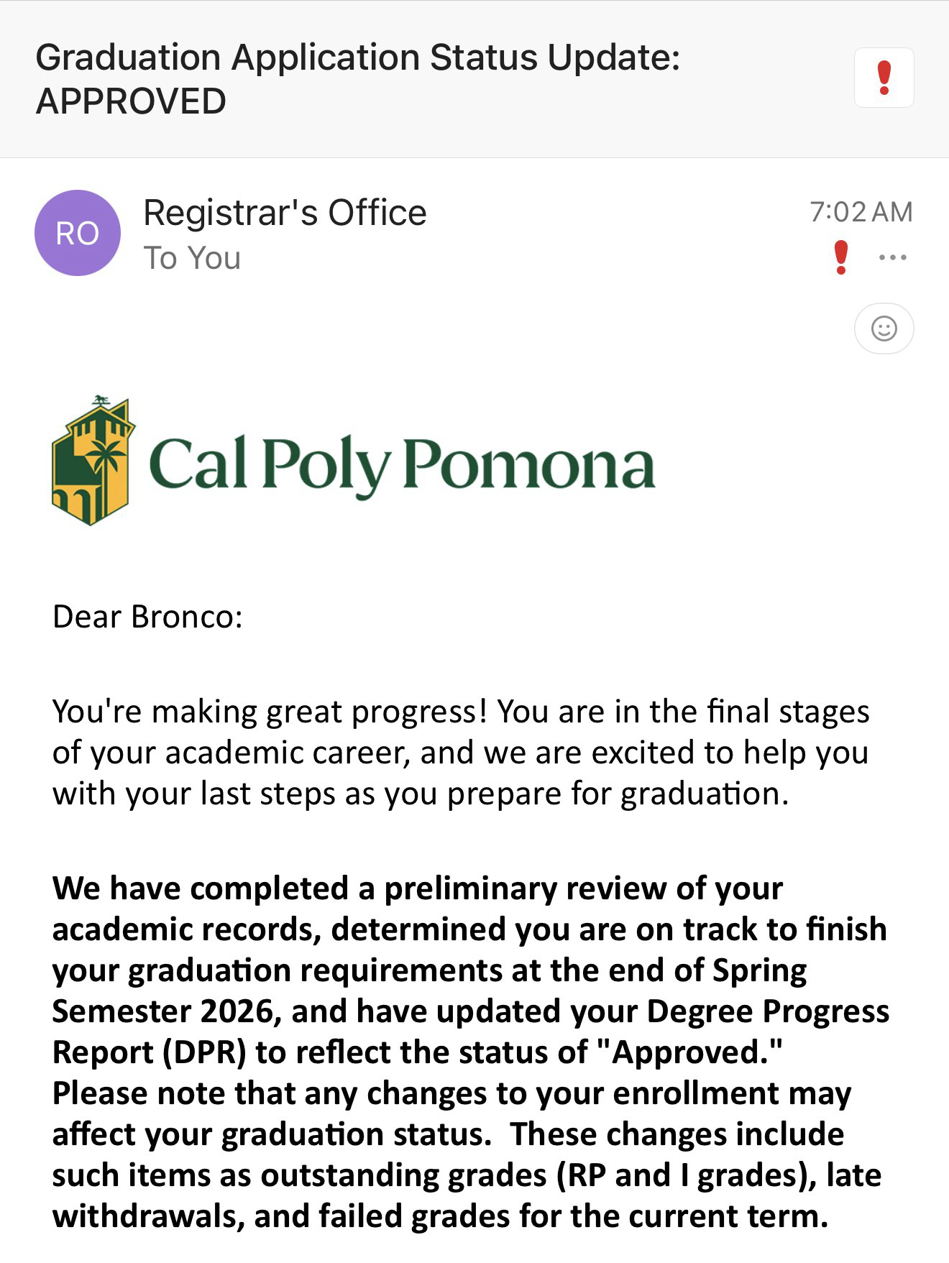
Task: Tap the red importance mark beside the timestamp
Action: [x=840, y=257]
